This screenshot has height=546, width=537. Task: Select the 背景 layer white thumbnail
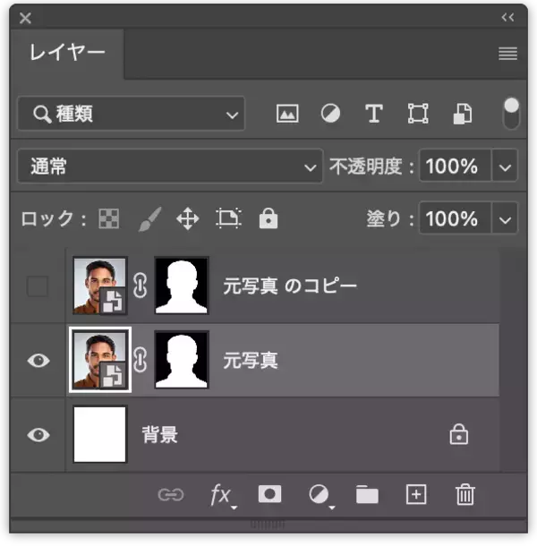pos(100,434)
